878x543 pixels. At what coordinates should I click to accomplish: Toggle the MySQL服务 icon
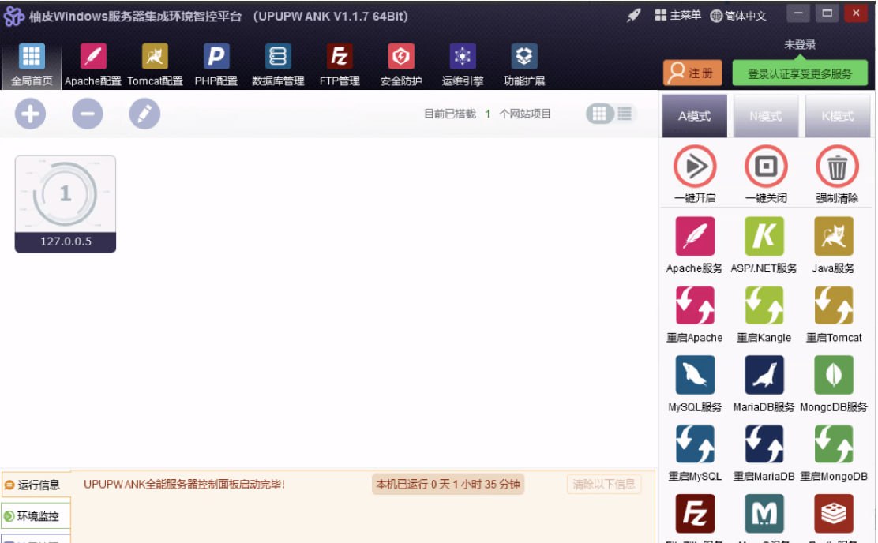click(x=694, y=376)
